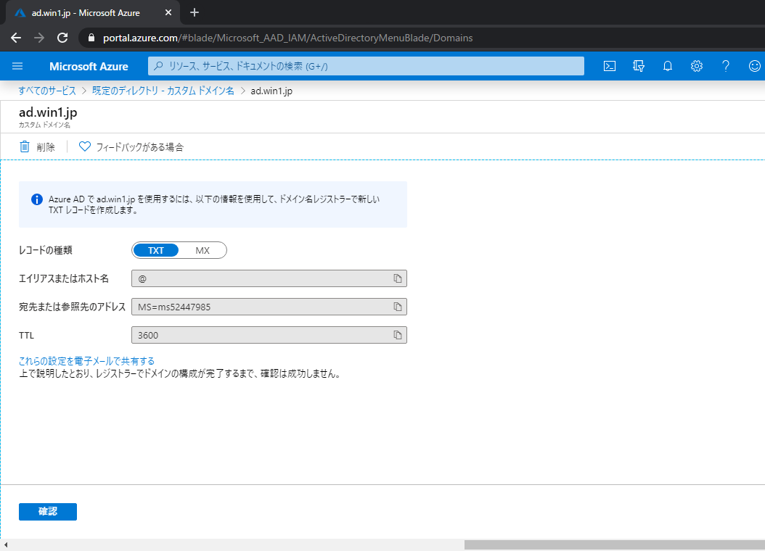The width and height of the screenshot is (765, 551).
Task: Click the カスタム ドメイン名 subtitle
Action: coord(44,125)
